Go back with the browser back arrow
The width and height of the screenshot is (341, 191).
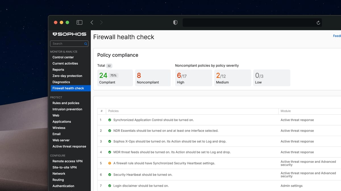click(x=92, y=22)
